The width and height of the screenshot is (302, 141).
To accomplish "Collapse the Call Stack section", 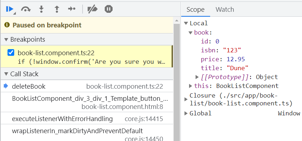I will tap(6, 74).
